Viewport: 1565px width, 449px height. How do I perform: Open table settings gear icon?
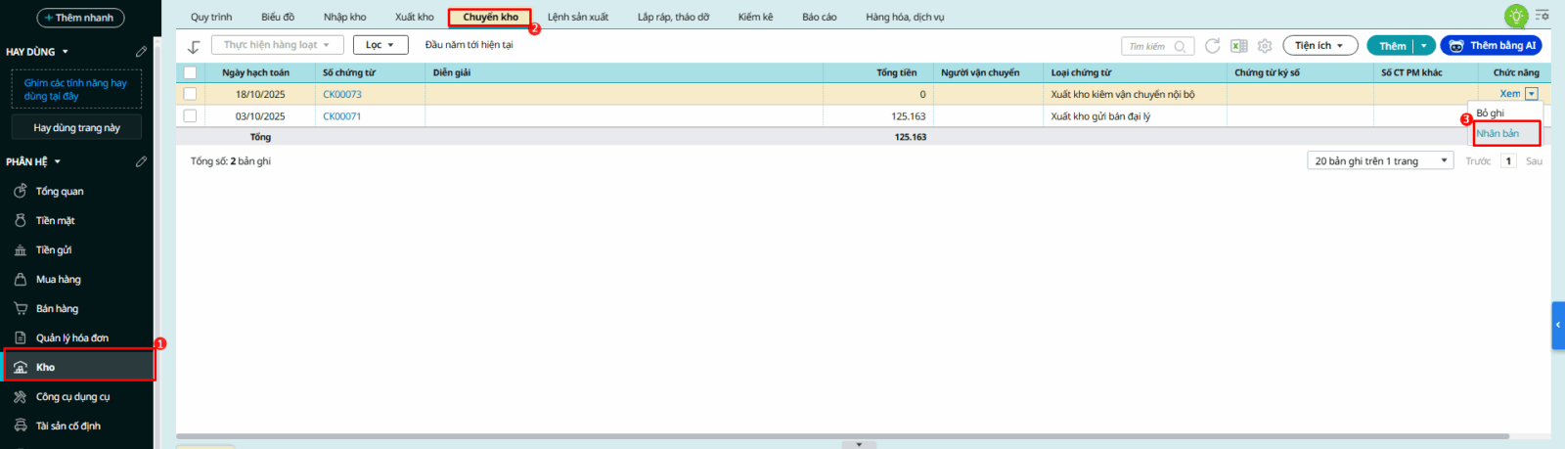1265,46
